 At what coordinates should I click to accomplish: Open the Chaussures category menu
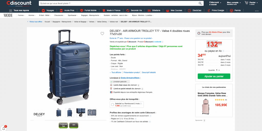(59, 15)
